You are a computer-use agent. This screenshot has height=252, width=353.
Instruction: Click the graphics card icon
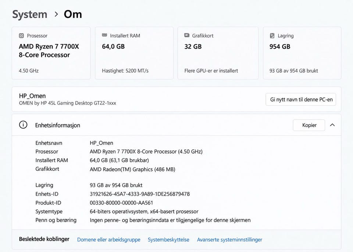[x=187, y=35]
